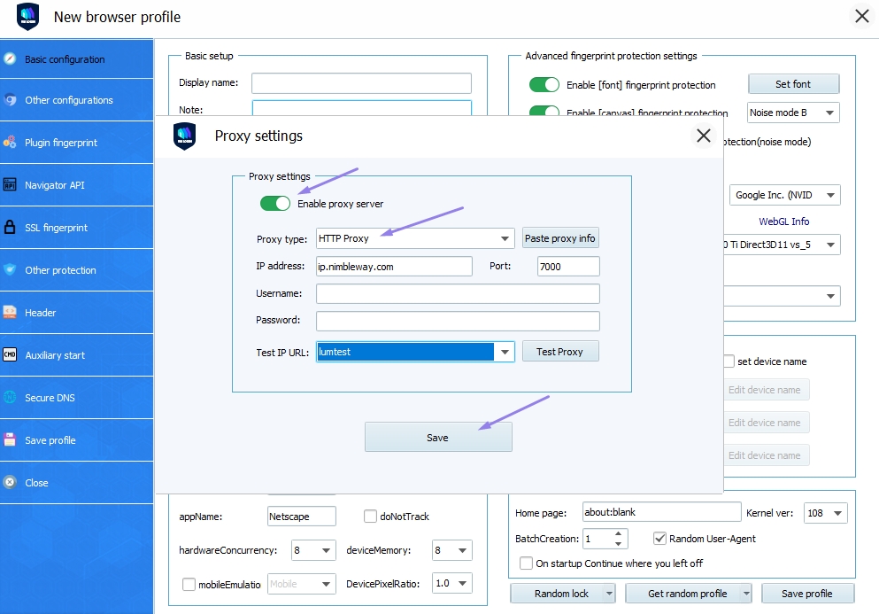Click the SSL fingerprint lock icon
This screenshot has height=614, width=879.
click(10, 227)
